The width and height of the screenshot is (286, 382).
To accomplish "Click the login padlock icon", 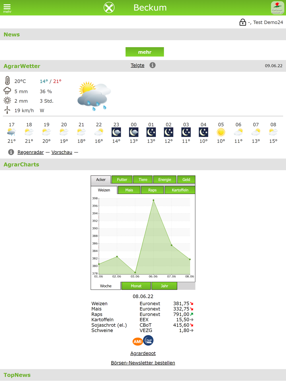I will (243, 22).
